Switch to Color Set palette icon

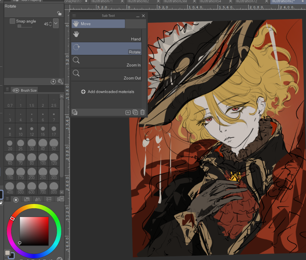[x=27, y=199]
